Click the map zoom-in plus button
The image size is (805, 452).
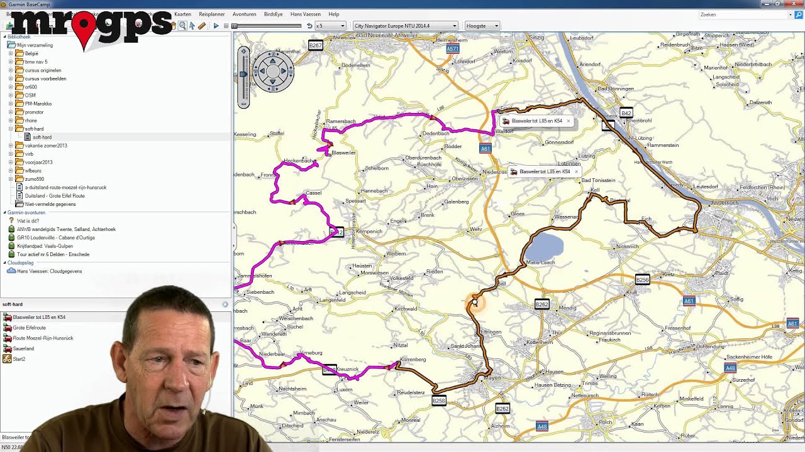[244, 51]
